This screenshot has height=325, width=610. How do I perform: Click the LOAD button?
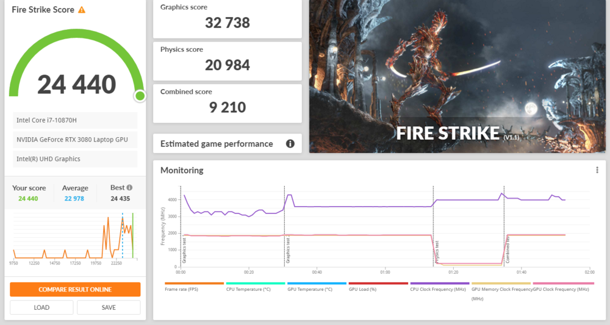click(x=41, y=307)
